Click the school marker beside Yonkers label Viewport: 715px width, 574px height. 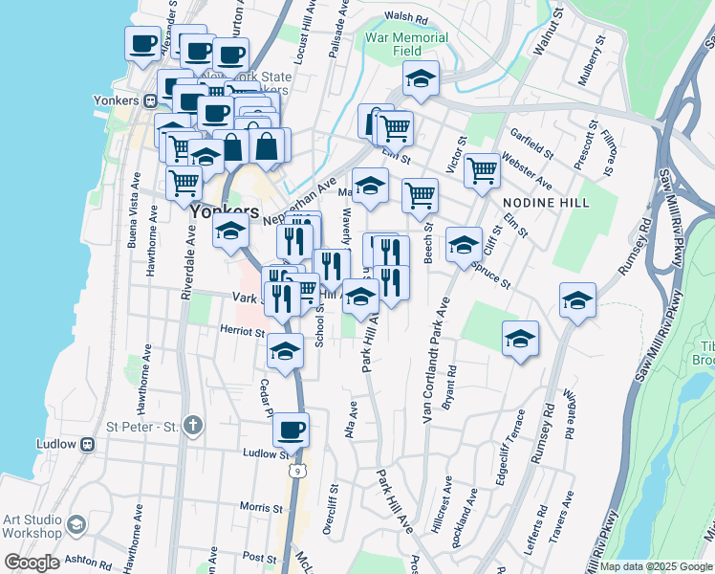click(x=230, y=231)
